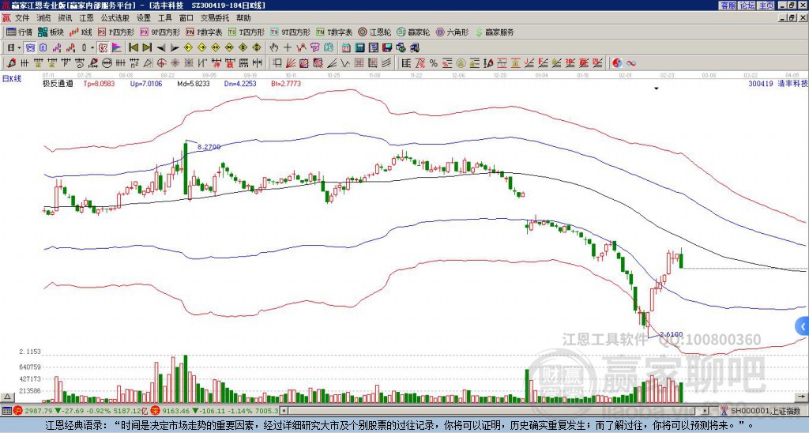Select the crosshair cursor tool

pos(288,48)
